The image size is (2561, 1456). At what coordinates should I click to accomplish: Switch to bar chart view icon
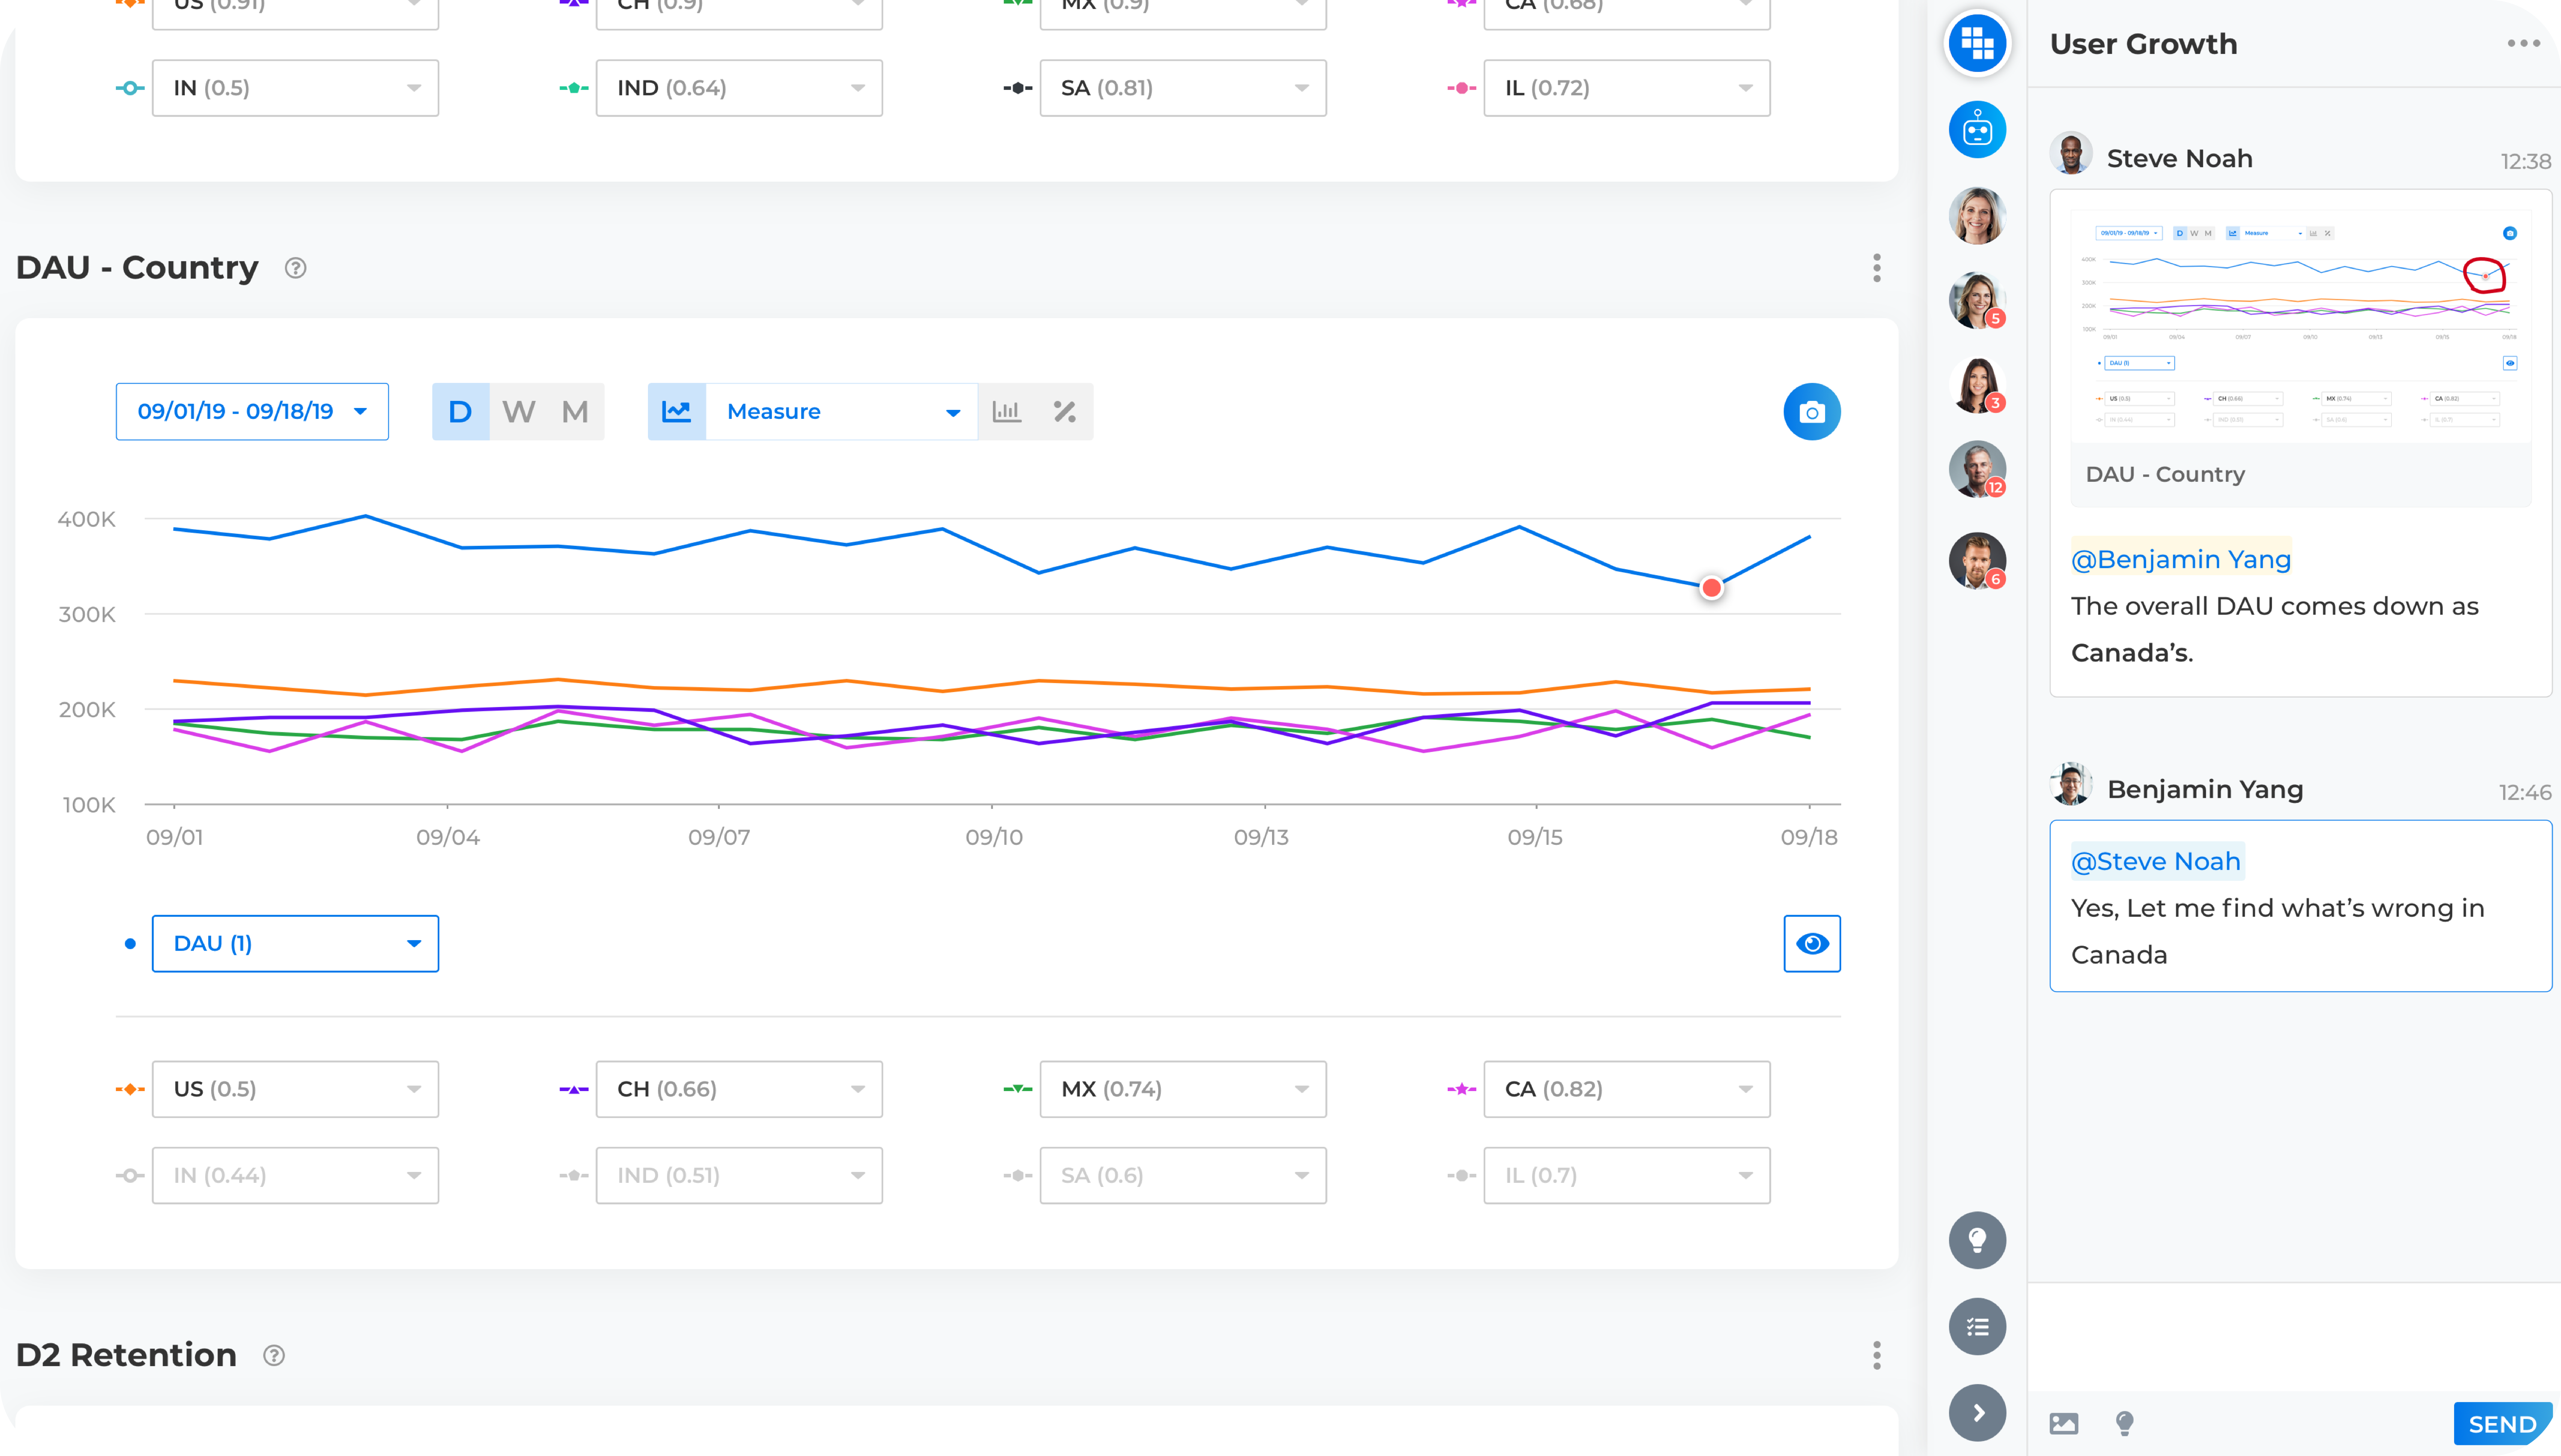coord(1006,412)
